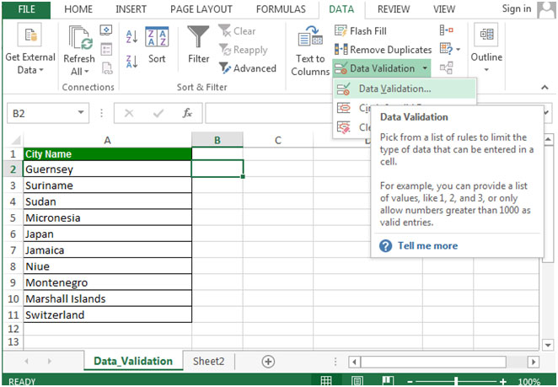Click the formula bar enter checkmark
558x387 pixels.
[158, 114]
